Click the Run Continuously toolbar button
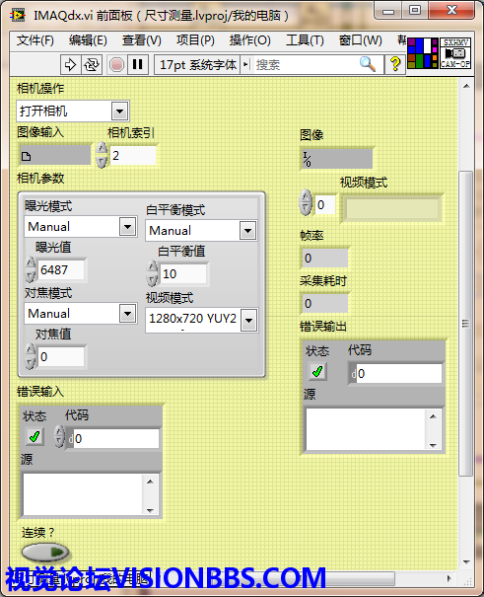484x597 pixels. pyautogui.click(x=92, y=65)
